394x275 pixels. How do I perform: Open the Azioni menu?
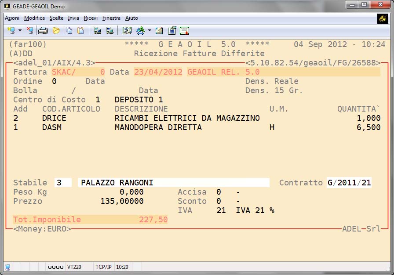[x=12, y=18]
